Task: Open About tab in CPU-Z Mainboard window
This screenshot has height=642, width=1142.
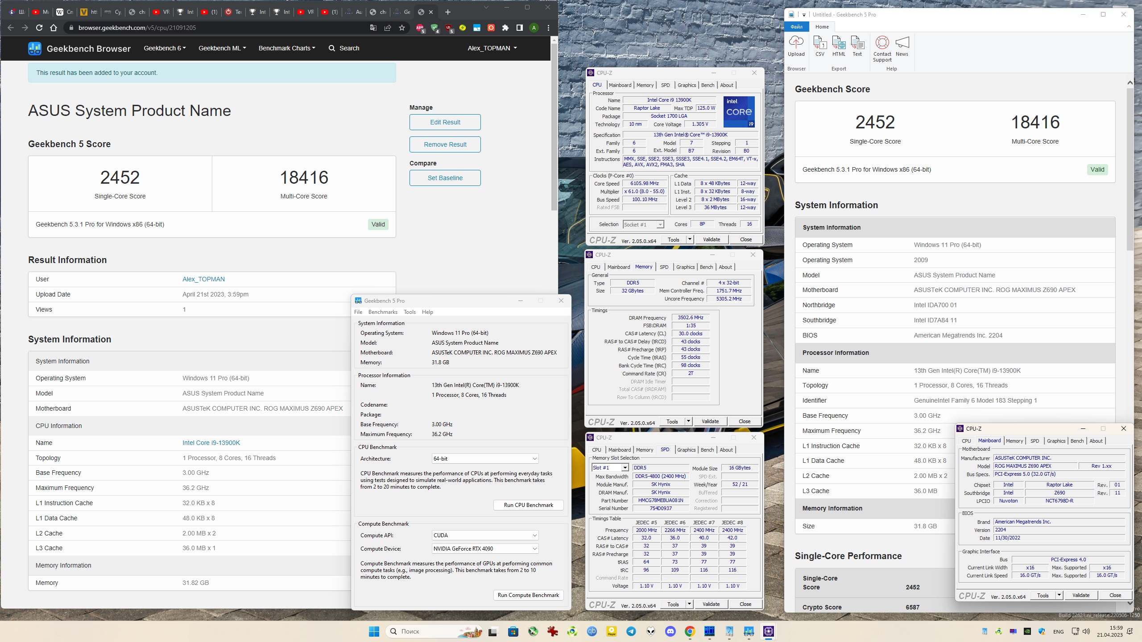Action: point(1096,441)
